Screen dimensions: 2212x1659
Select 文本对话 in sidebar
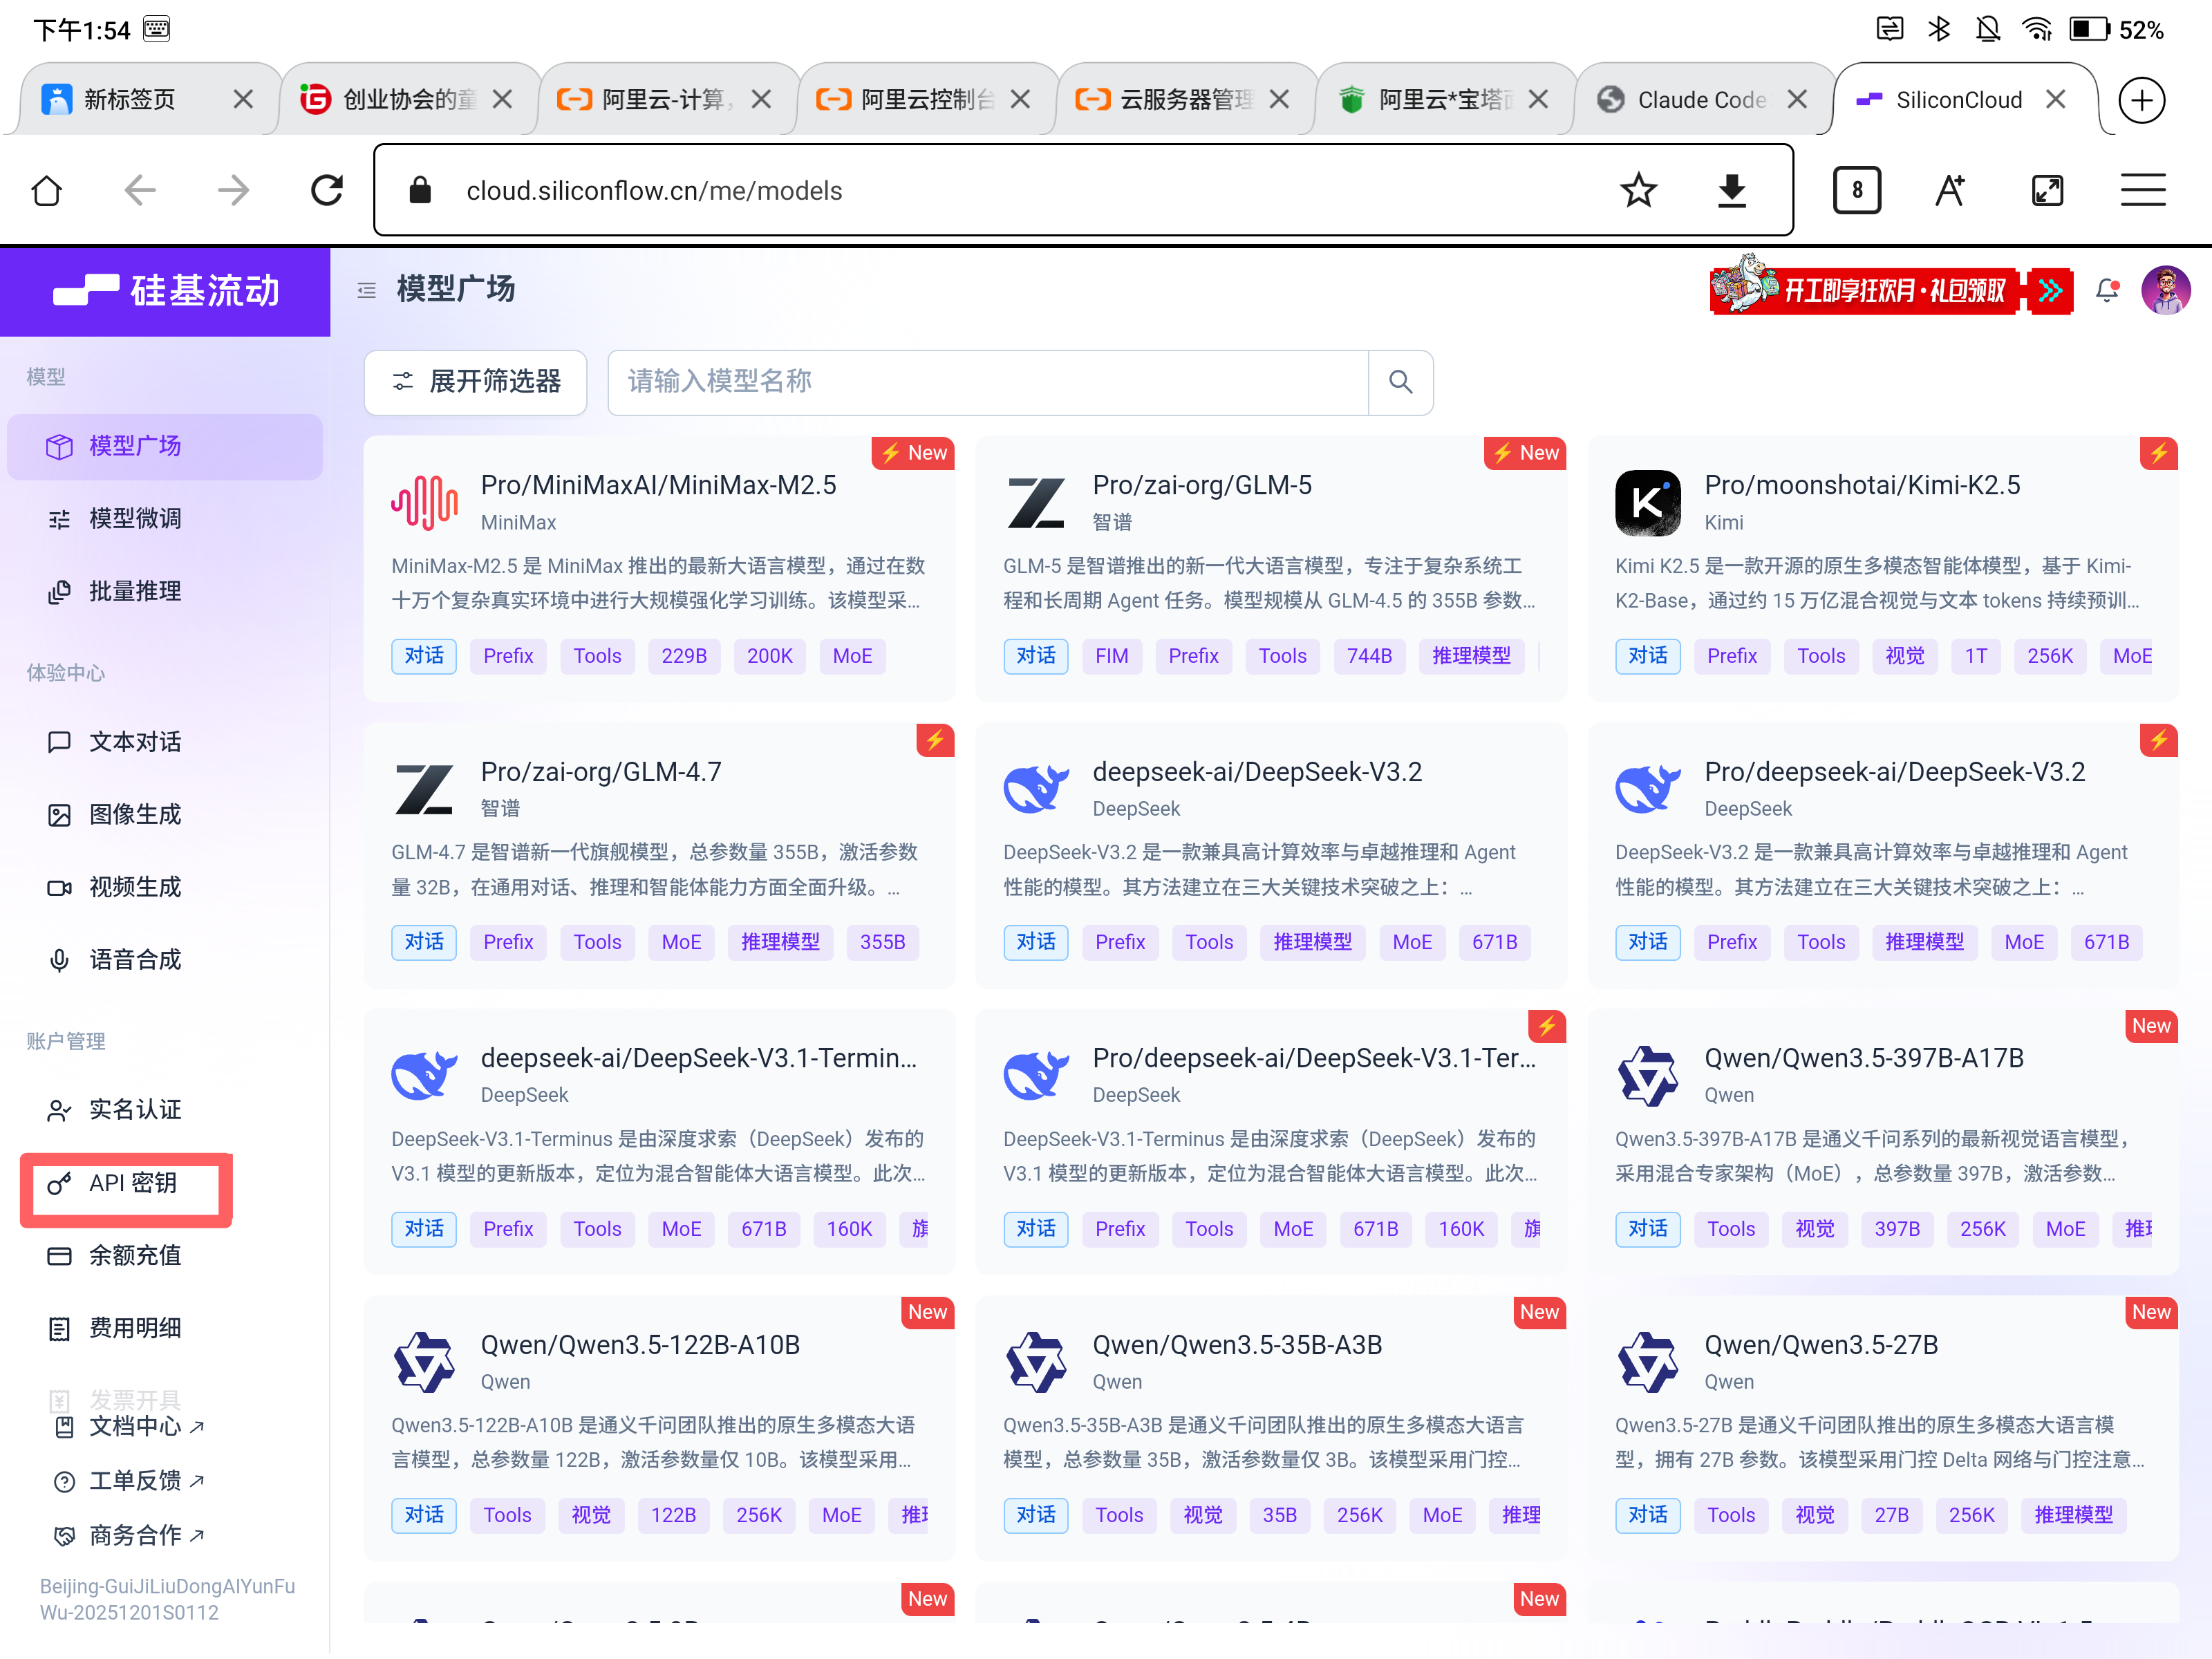pyautogui.click(x=134, y=742)
